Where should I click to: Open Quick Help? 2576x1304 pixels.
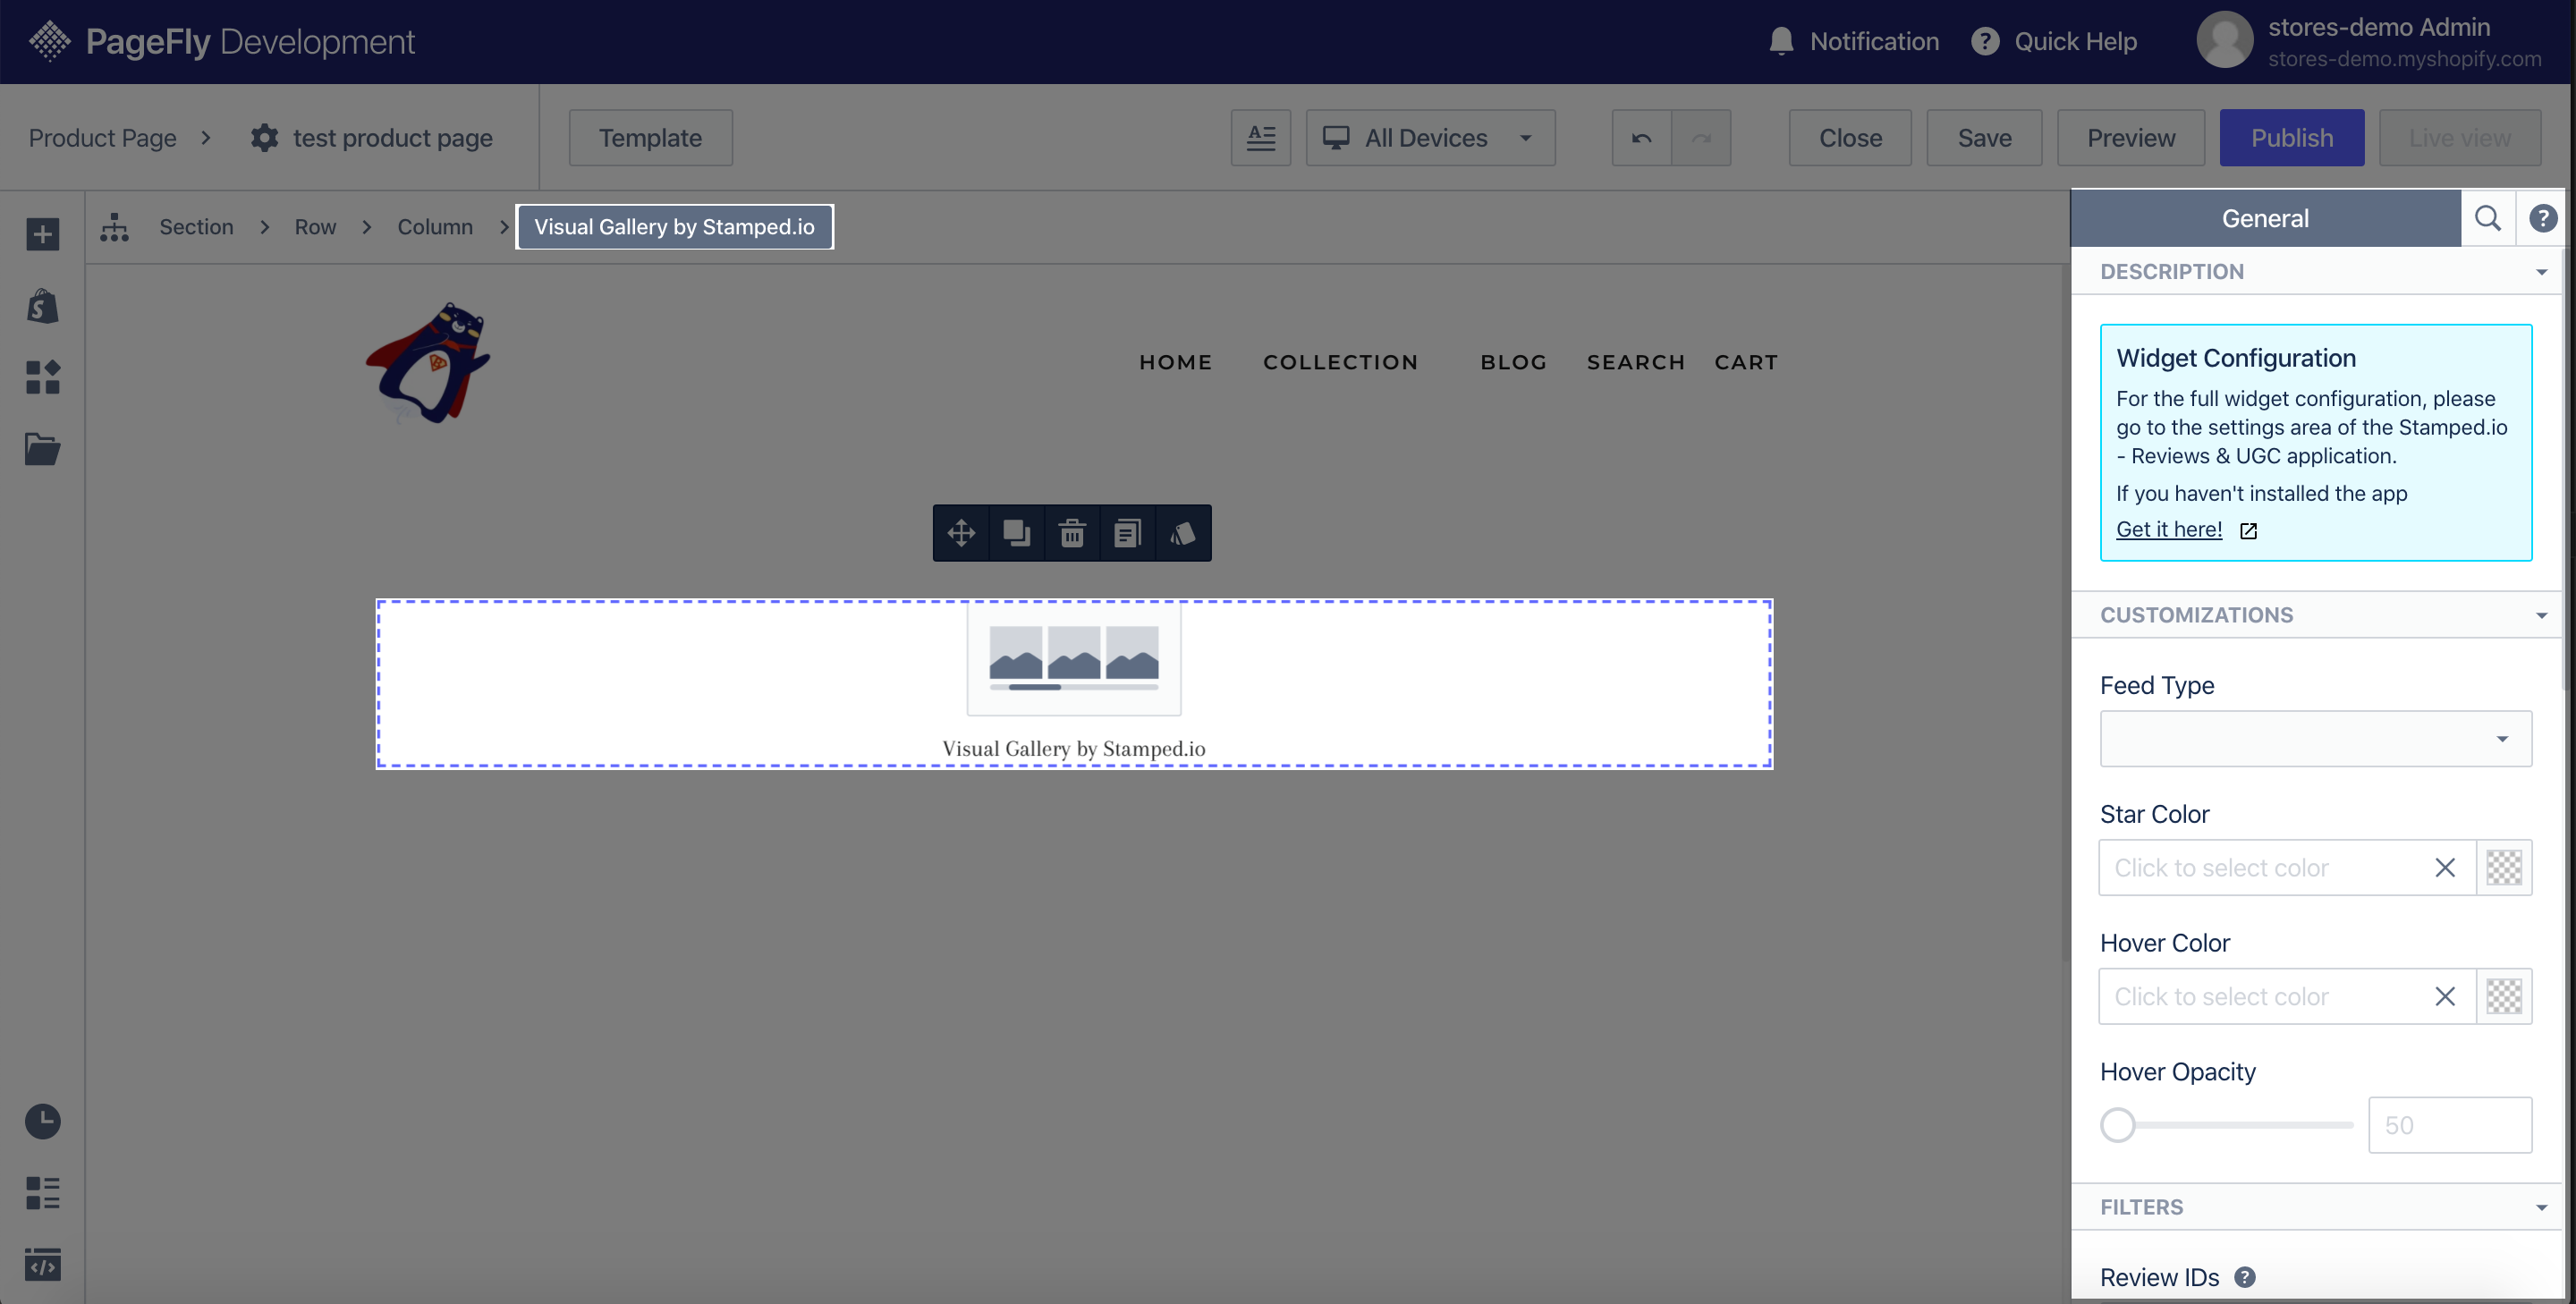[x=2054, y=41]
